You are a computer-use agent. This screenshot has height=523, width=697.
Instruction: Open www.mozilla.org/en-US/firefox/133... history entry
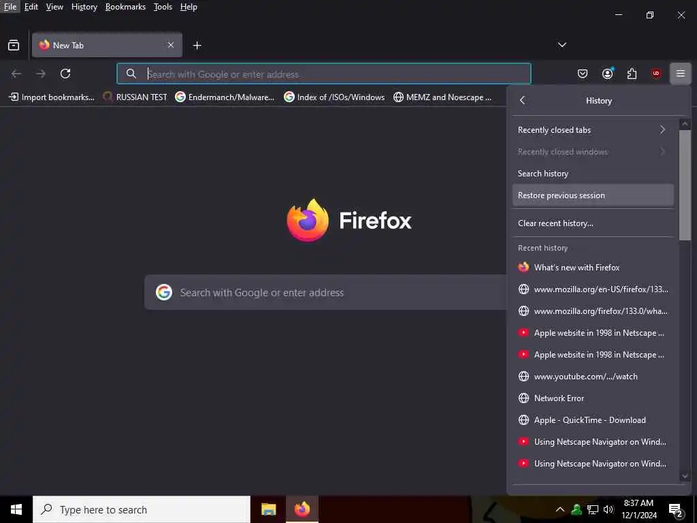[x=593, y=289]
